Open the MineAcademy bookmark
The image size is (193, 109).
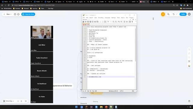coord(7,8)
